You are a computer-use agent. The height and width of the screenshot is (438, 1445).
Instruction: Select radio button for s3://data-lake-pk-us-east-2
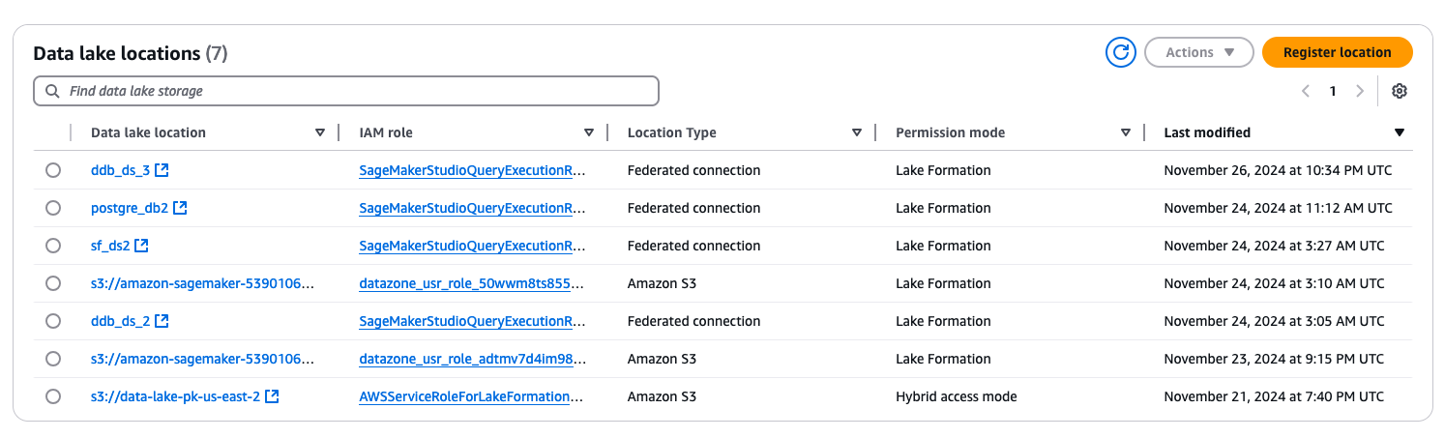point(53,396)
